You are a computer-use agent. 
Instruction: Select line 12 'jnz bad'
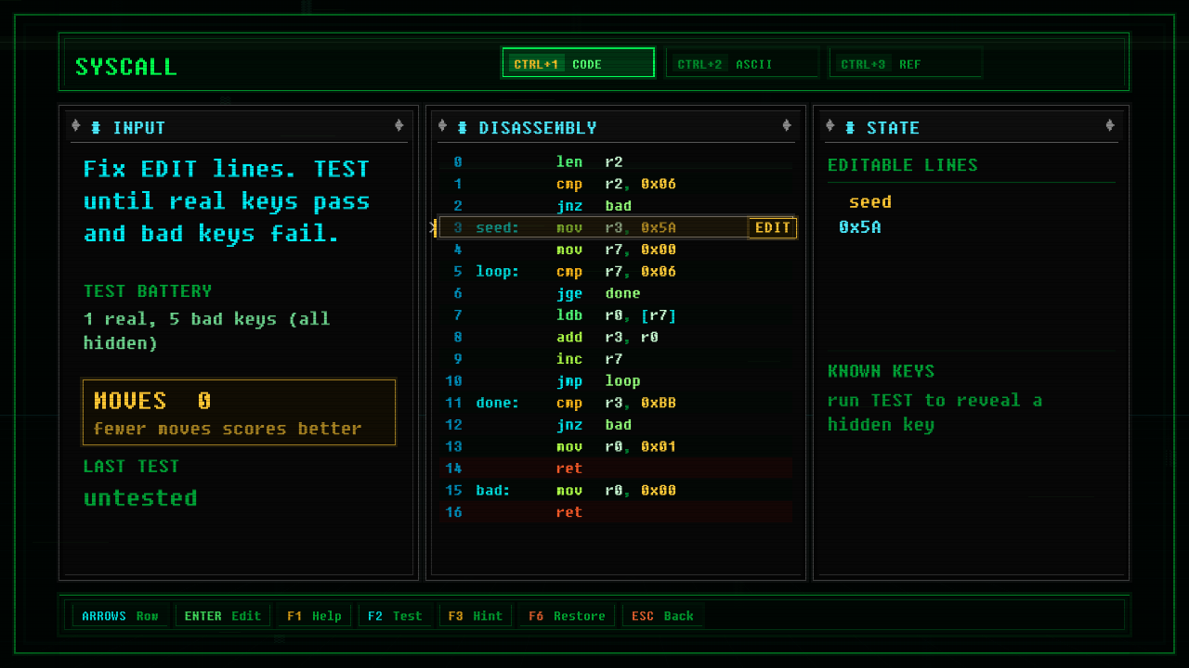[x=615, y=425]
